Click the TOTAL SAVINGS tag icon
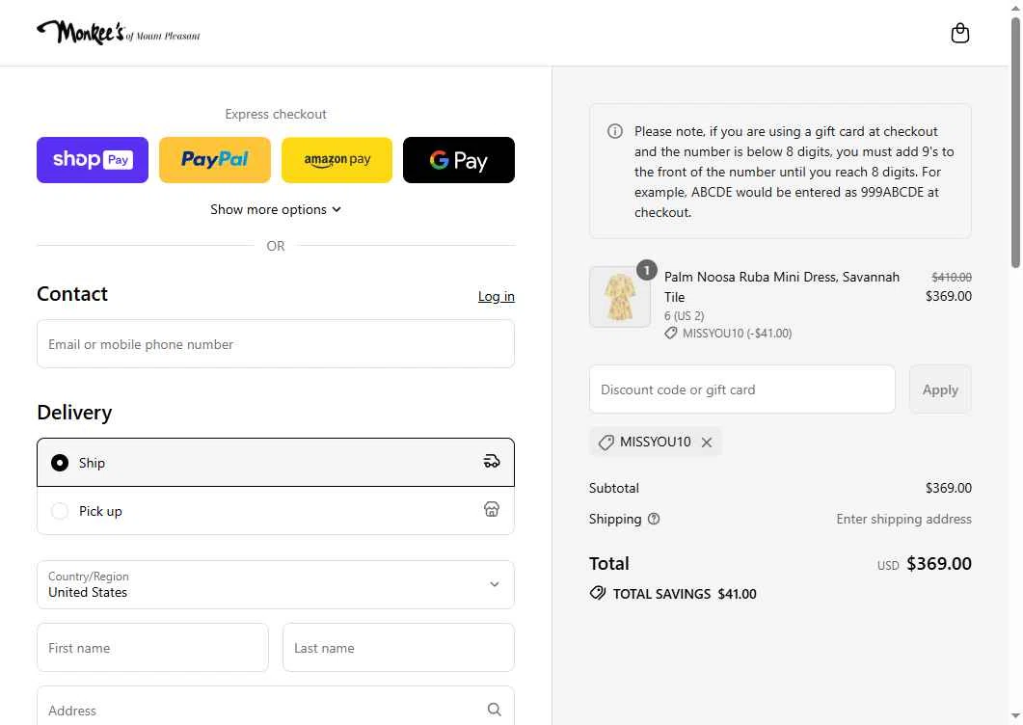The image size is (1023, 725). tap(598, 593)
